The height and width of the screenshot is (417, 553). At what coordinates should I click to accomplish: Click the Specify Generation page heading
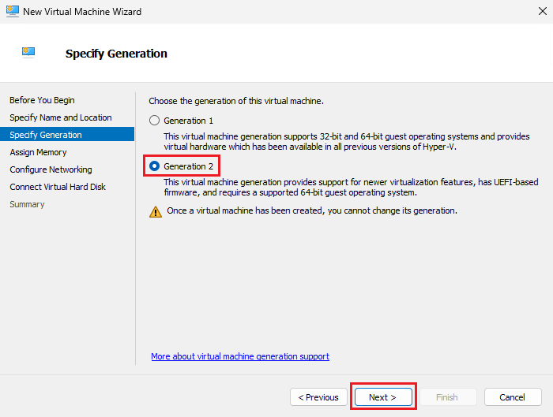[116, 54]
